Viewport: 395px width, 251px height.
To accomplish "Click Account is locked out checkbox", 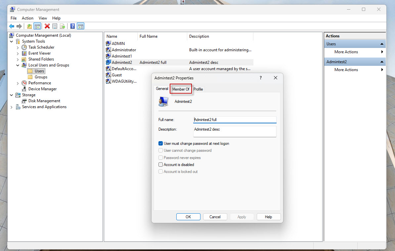I will click(160, 172).
